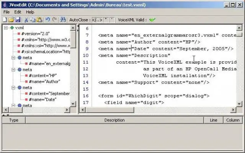Click tree horizontal scrollbar thumb
Viewport: 245px width, 153px height.
click(x=15, y=110)
